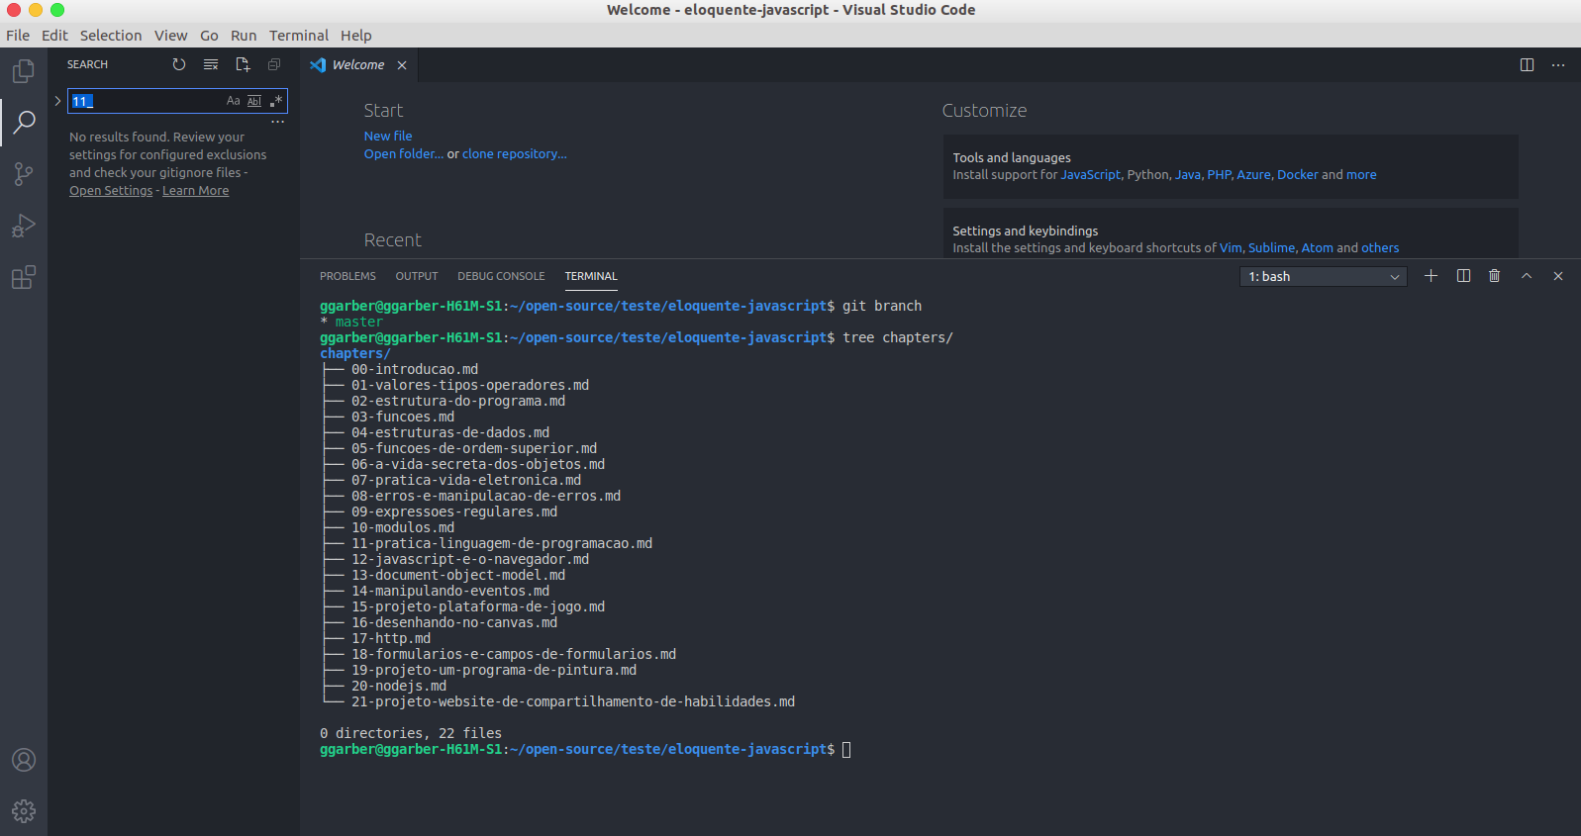Screen dimensions: 1581x836
Task: Click '17-http.md' in terminal output
Action: click(x=391, y=639)
